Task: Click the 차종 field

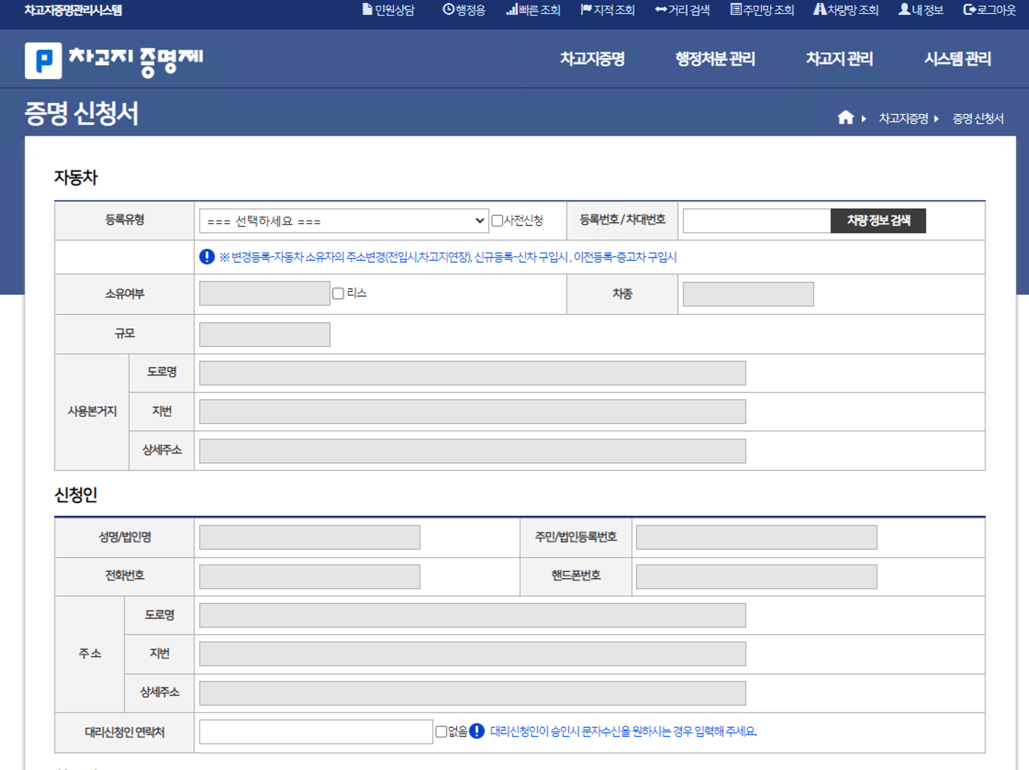Action: 748,294
